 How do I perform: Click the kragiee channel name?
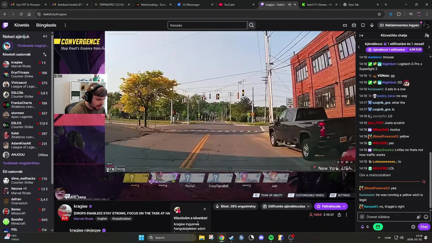(x=81, y=206)
